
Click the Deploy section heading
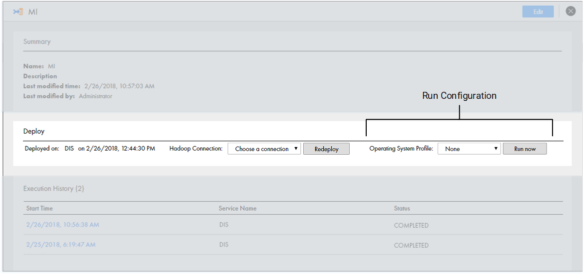coord(34,131)
